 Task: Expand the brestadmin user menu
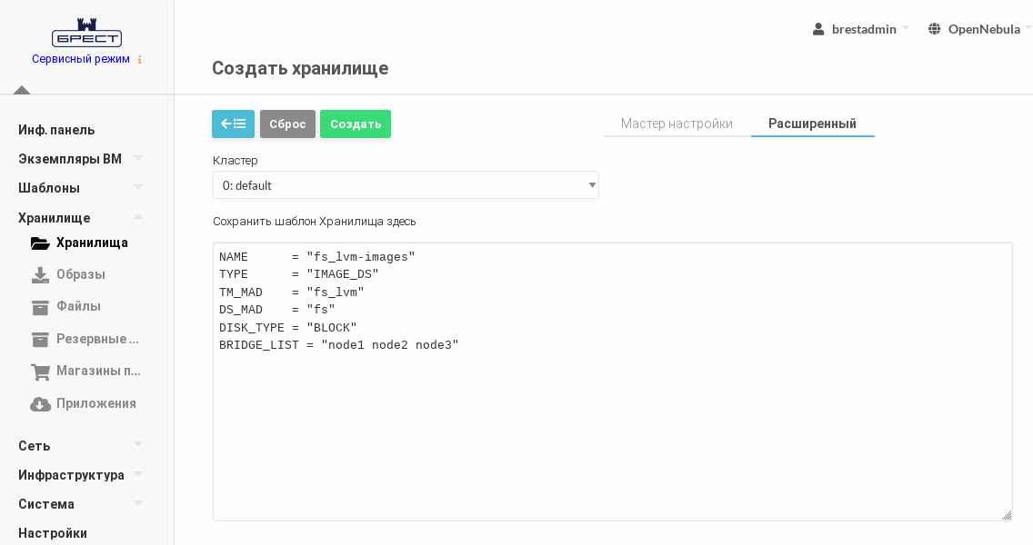(861, 29)
